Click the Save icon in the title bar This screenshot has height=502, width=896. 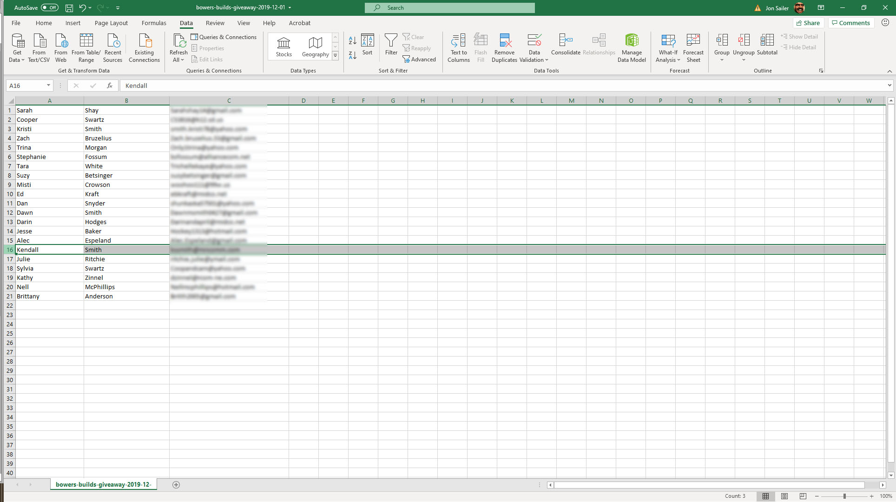coord(69,8)
